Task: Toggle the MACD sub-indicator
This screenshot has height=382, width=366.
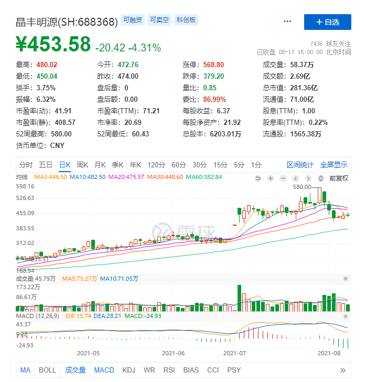Action: coord(104,370)
